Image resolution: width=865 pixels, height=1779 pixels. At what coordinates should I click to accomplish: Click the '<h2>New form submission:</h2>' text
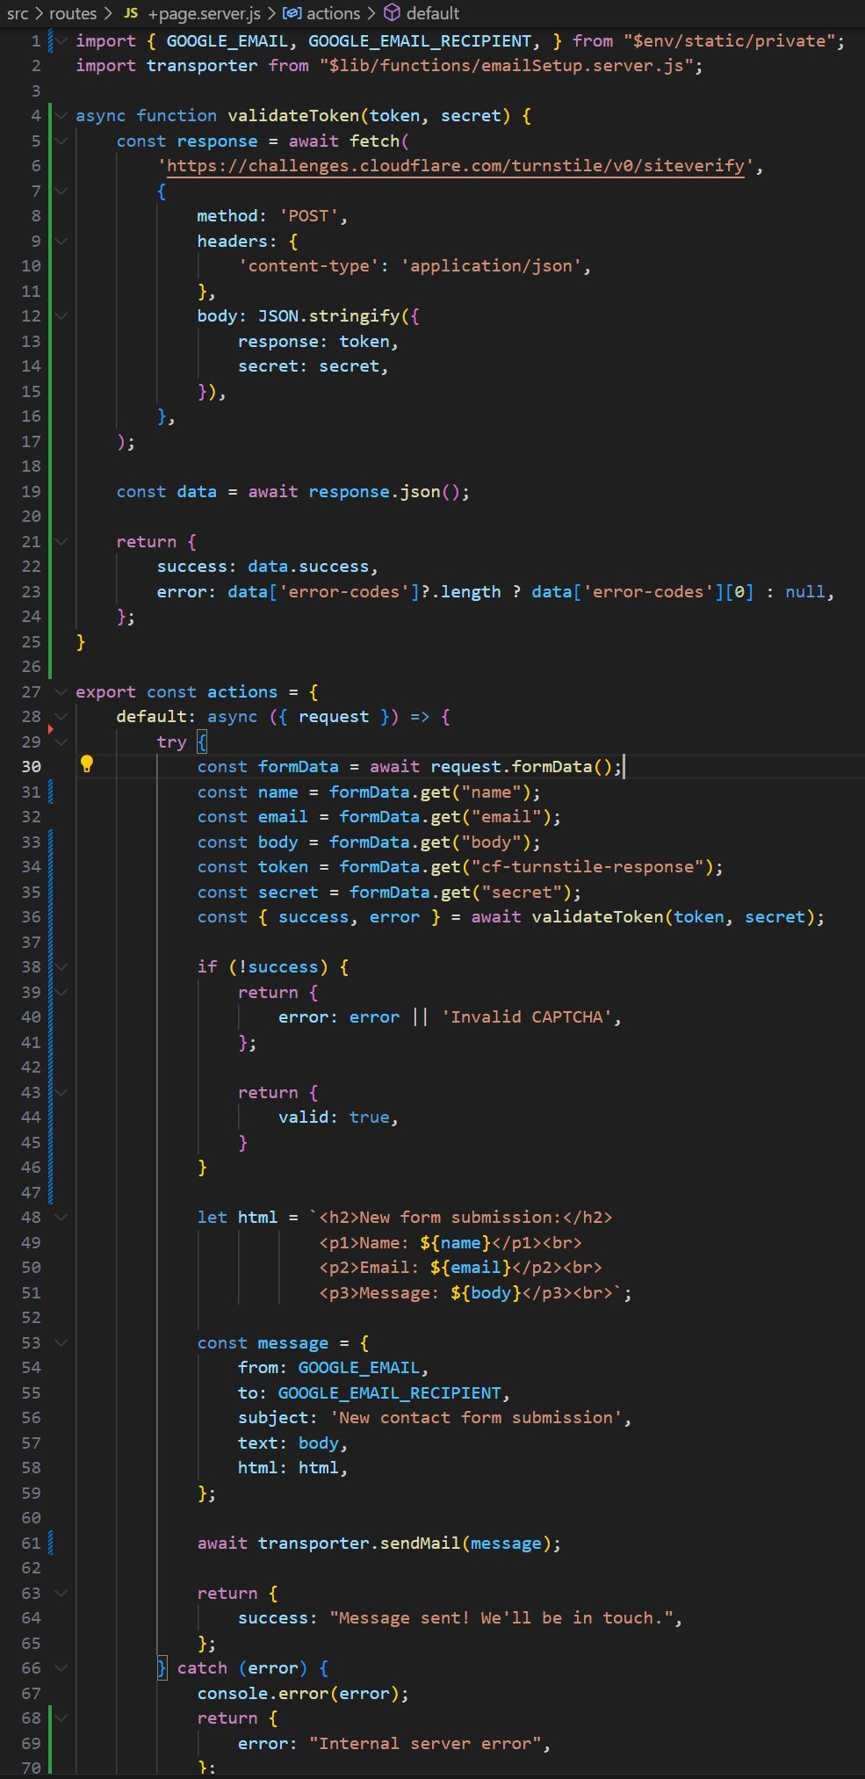coord(465,1217)
